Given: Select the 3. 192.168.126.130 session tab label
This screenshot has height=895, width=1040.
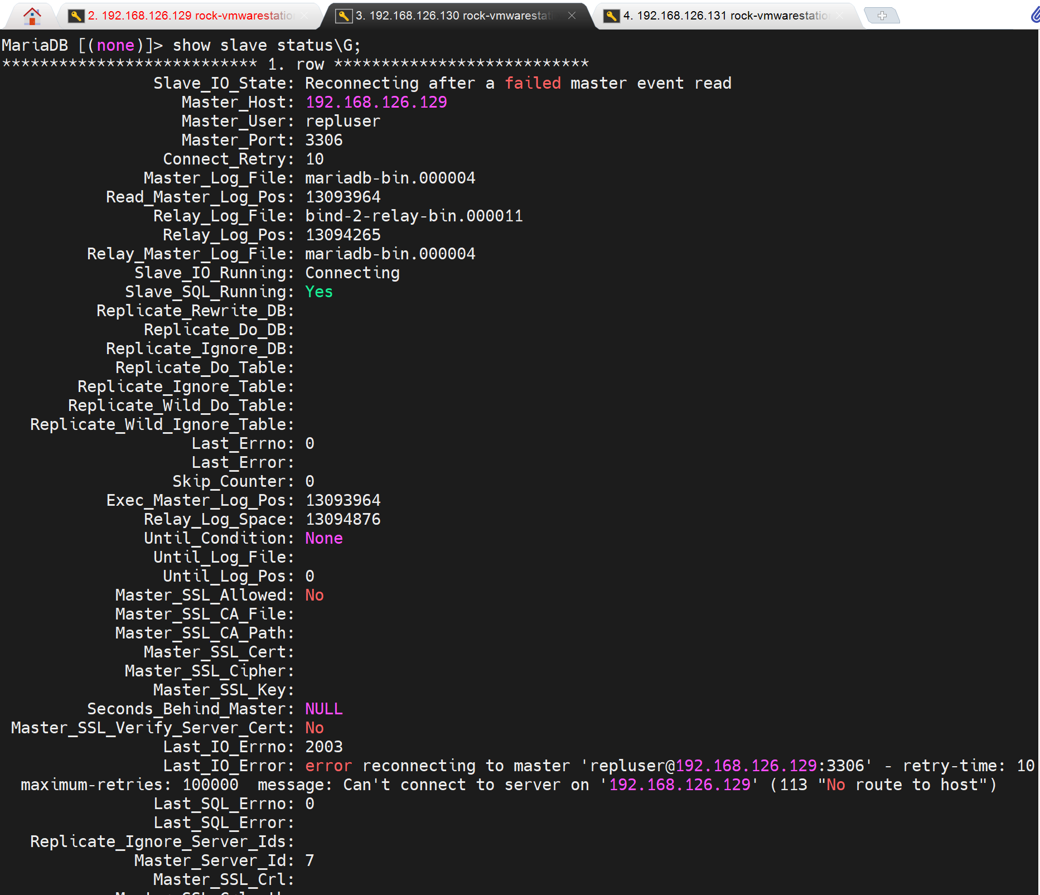Looking at the screenshot, I should (x=453, y=16).
